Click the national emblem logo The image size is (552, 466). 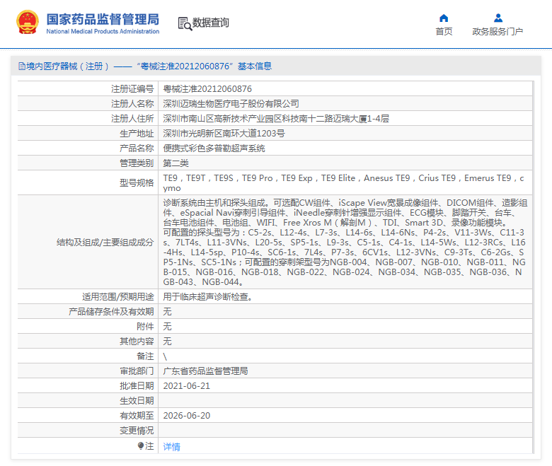28,23
